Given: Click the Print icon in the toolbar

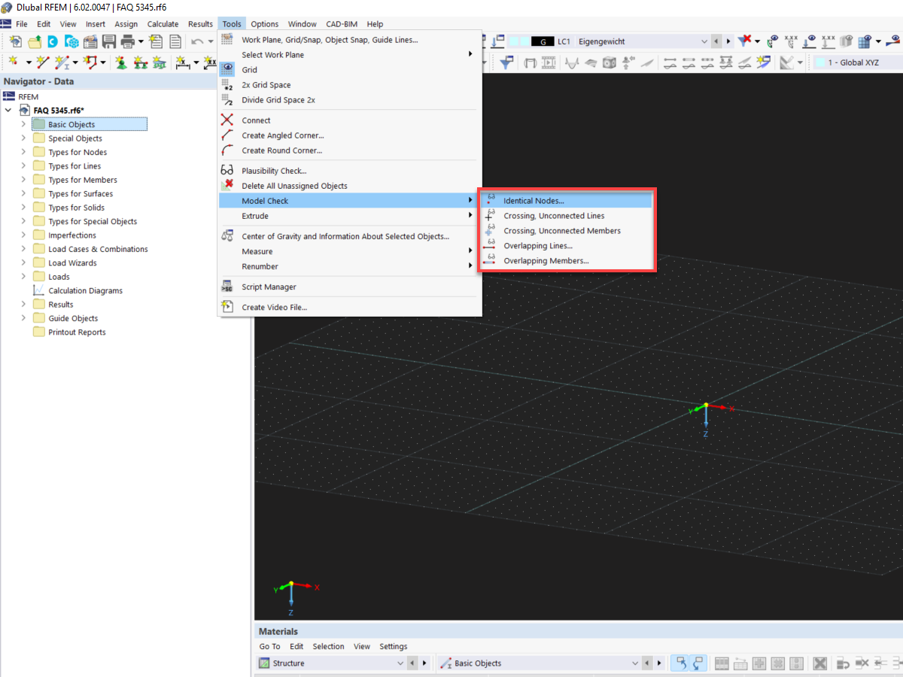Looking at the screenshot, I should pos(128,42).
